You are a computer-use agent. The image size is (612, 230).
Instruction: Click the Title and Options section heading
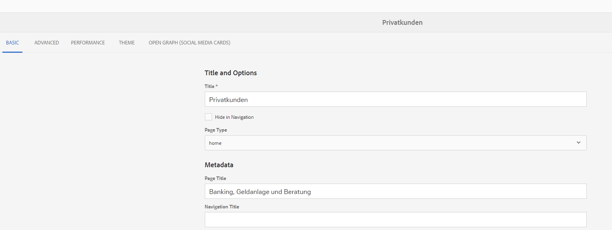click(x=230, y=73)
